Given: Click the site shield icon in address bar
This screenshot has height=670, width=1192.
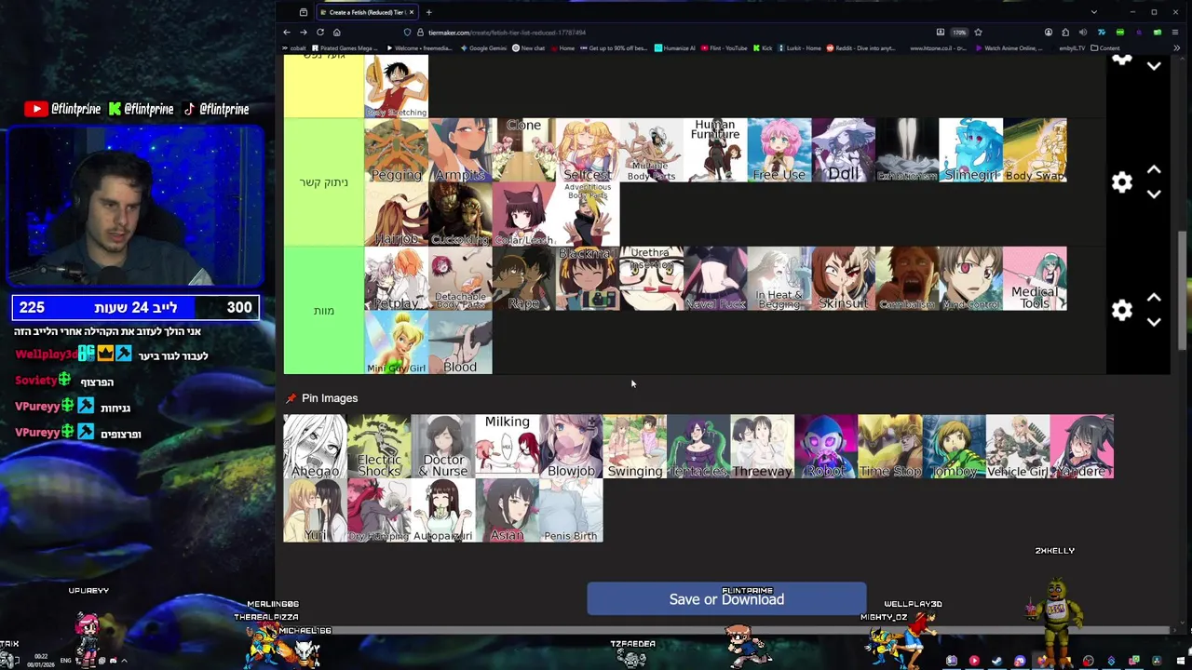Looking at the screenshot, I should tap(408, 33).
